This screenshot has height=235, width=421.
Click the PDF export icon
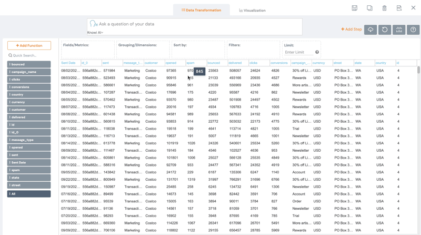399,8
